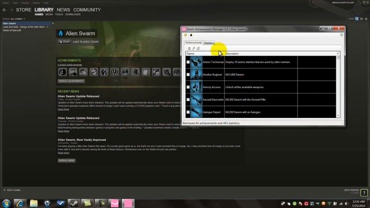Click 'Unlock all the available weapons' description

coord(244,87)
